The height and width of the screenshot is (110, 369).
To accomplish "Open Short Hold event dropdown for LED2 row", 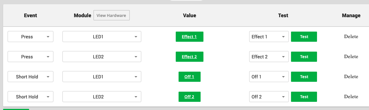I will (31, 97).
